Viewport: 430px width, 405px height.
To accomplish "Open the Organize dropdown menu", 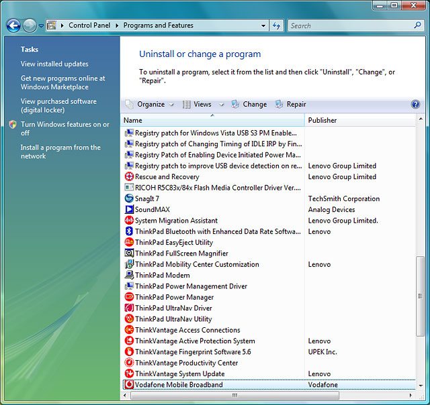I will coord(150,105).
